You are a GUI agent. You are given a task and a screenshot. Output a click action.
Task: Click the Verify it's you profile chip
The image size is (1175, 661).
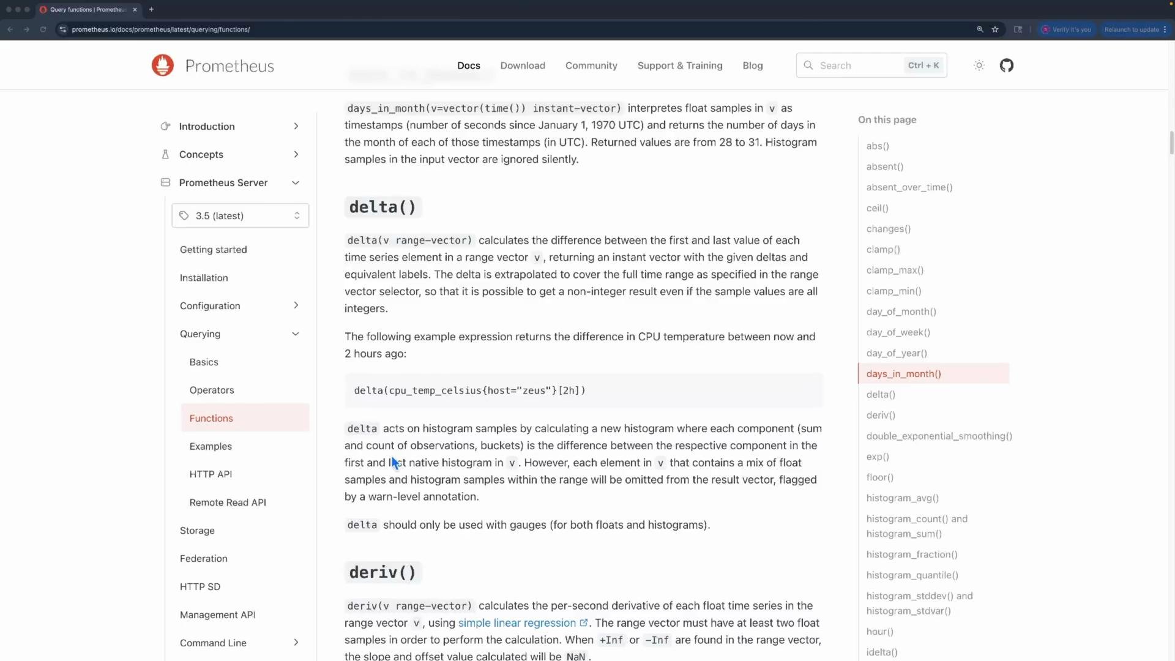(1067, 29)
